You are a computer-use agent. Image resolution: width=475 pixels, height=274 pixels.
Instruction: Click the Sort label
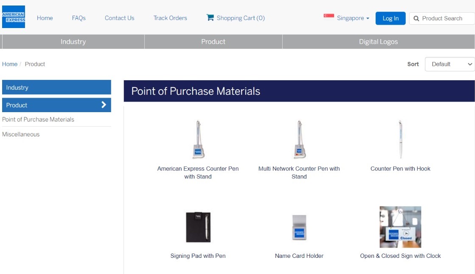pyautogui.click(x=413, y=64)
